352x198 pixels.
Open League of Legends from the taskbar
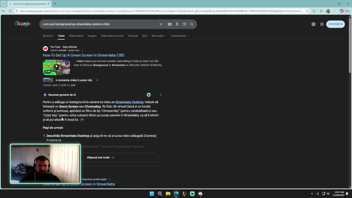(x=184, y=194)
